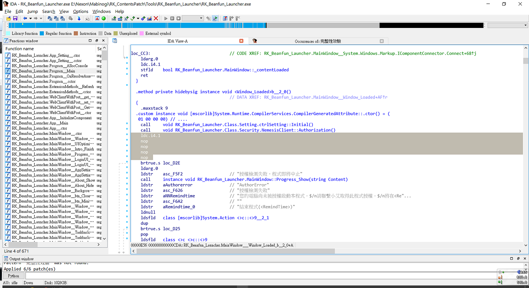Jump back in navigation history
Screen dimensions: 529x288
(25, 18)
